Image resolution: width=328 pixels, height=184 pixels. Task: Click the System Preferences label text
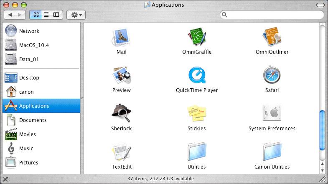[272, 129]
